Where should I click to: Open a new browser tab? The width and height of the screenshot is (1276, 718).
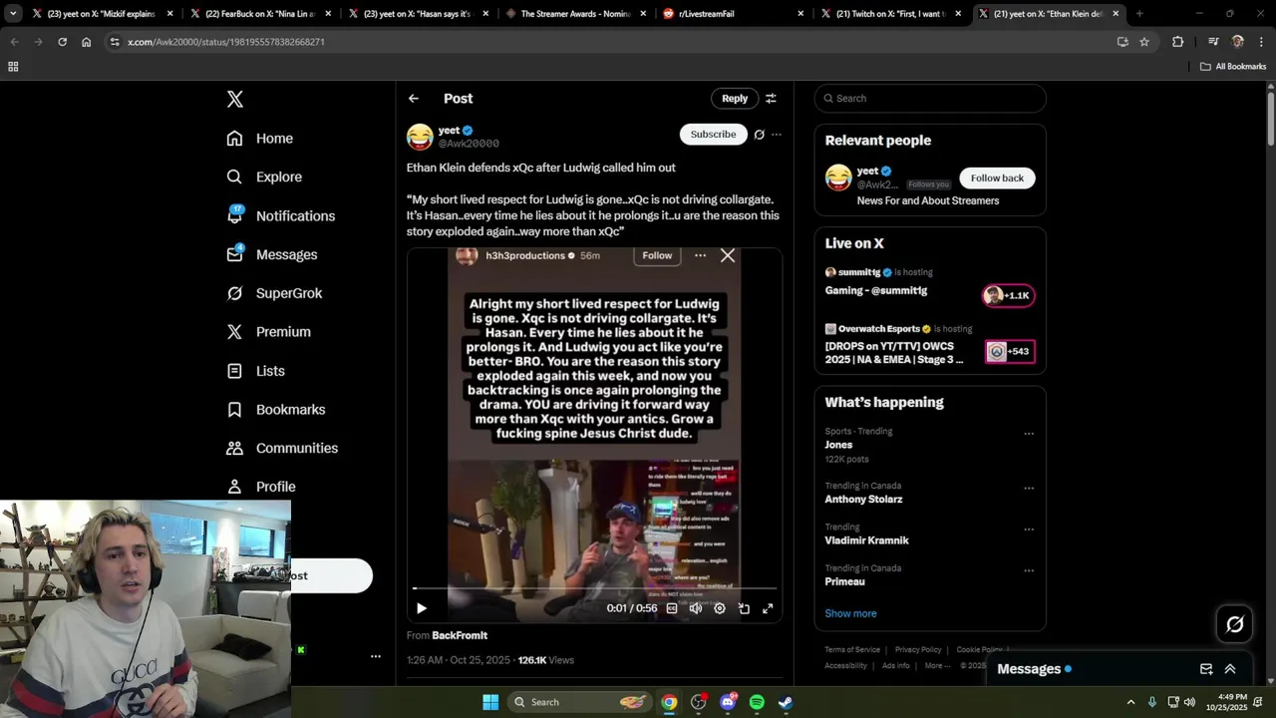click(1139, 14)
